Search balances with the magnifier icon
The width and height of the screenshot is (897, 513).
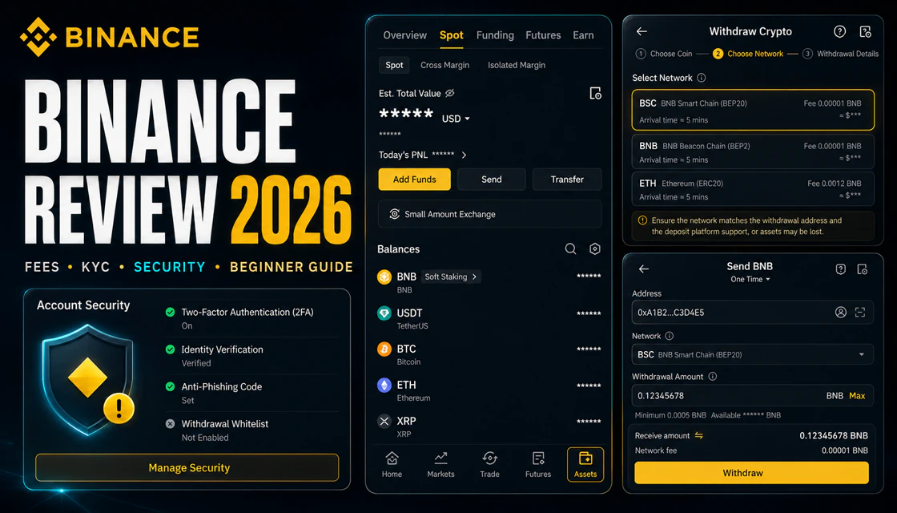570,248
